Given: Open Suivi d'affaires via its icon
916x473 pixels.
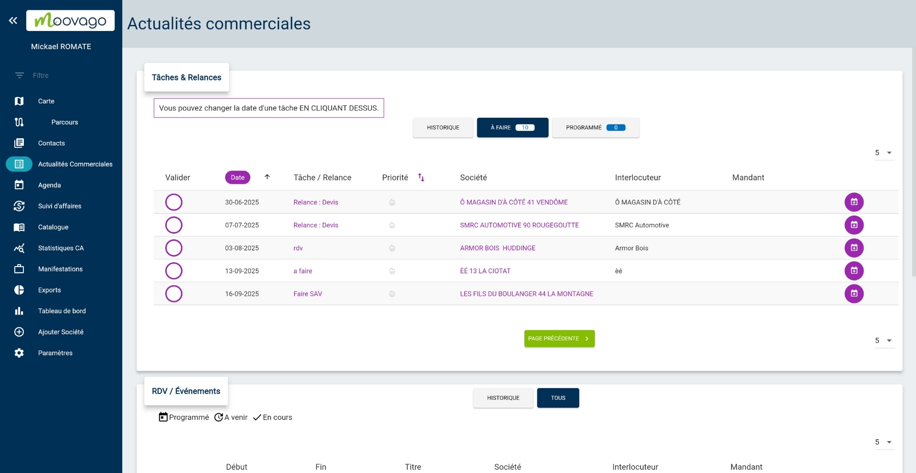Looking at the screenshot, I should (19, 206).
